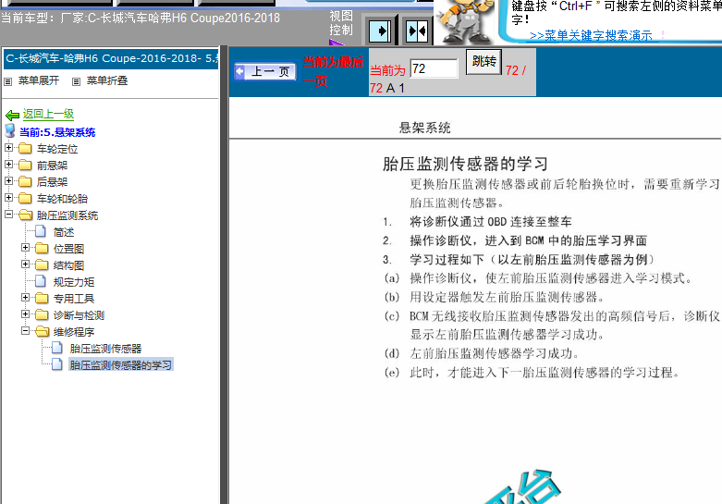The height and width of the screenshot is (504, 722).
Task: Expand the 诊断与检测 tree node
Action: [x=25, y=314]
